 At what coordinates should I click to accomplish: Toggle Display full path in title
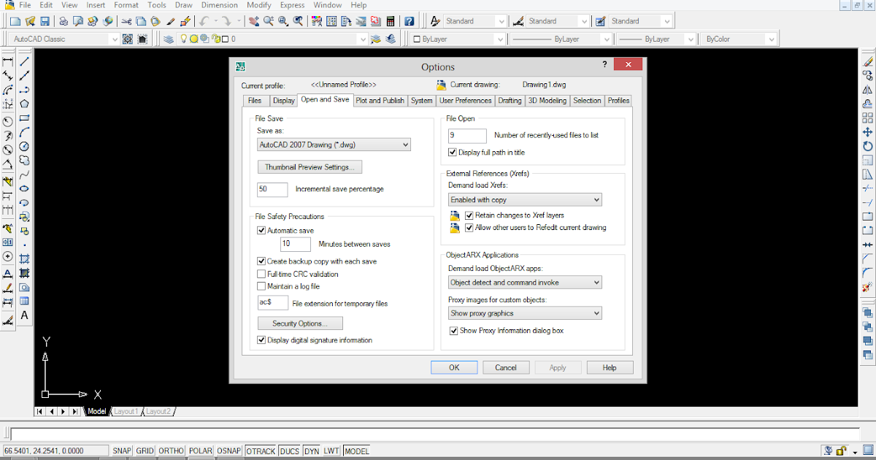(x=453, y=153)
